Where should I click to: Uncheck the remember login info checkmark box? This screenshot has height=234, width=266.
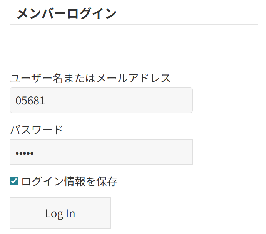[x=14, y=181]
